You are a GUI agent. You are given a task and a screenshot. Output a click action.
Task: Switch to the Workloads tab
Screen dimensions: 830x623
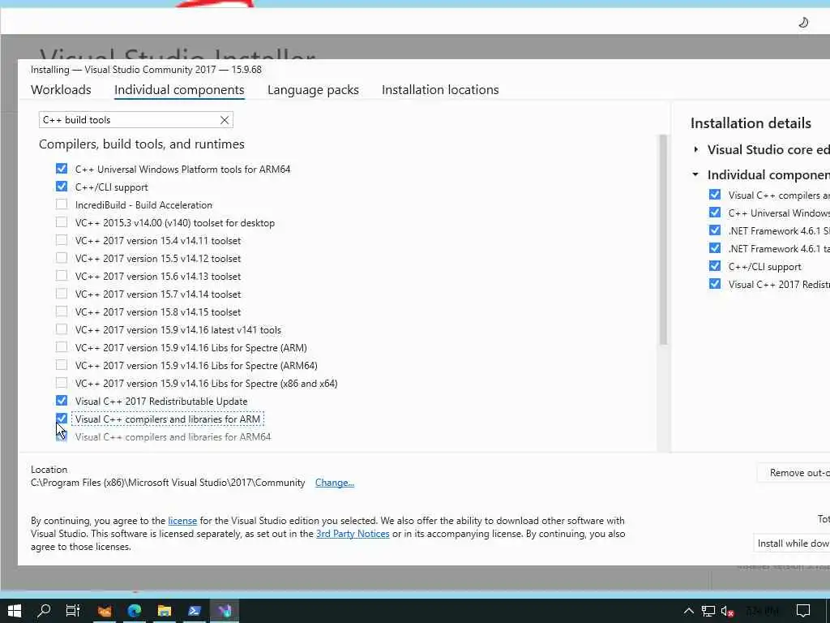(x=61, y=89)
